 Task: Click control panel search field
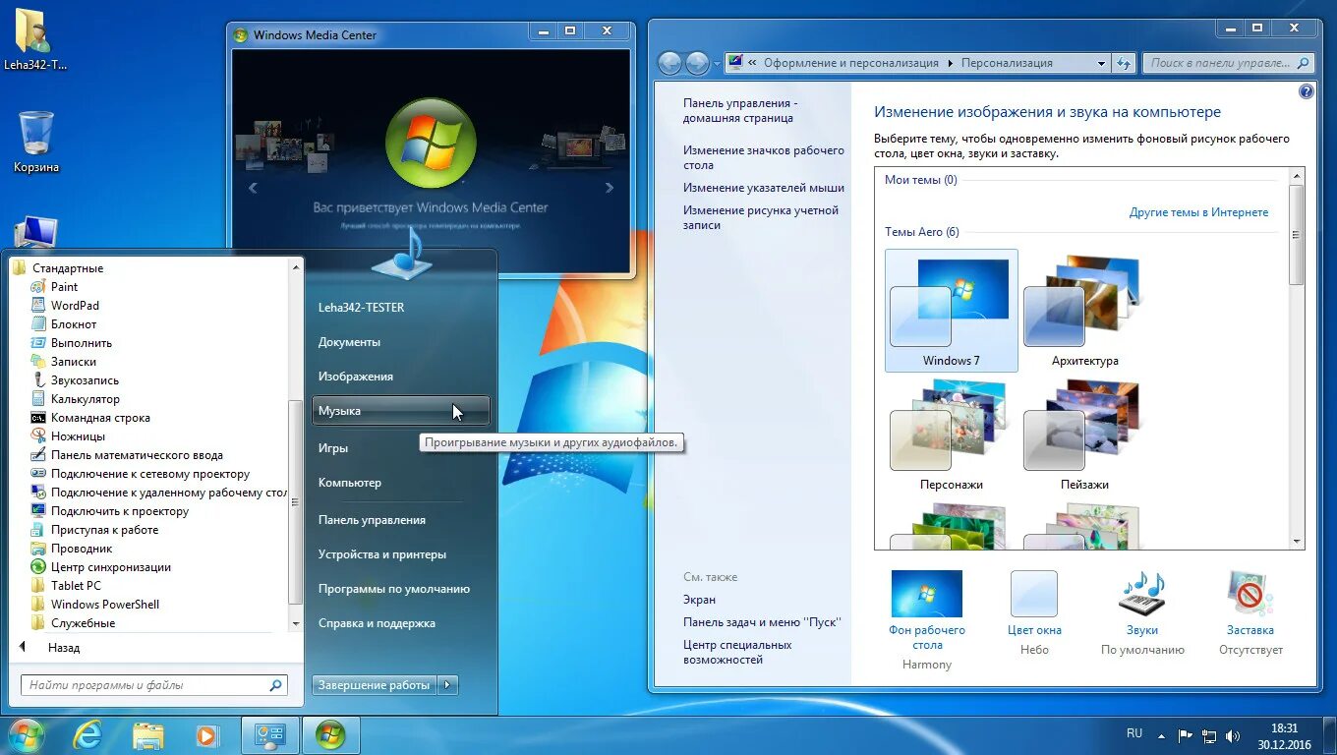(x=1228, y=63)
